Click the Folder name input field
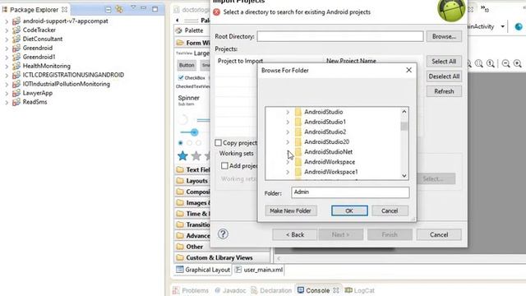This screenshot has width=526, height=296. [350, 192]
